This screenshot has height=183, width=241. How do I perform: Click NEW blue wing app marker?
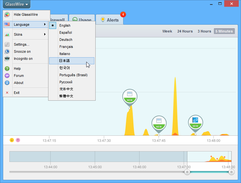(x=195, y=123)
